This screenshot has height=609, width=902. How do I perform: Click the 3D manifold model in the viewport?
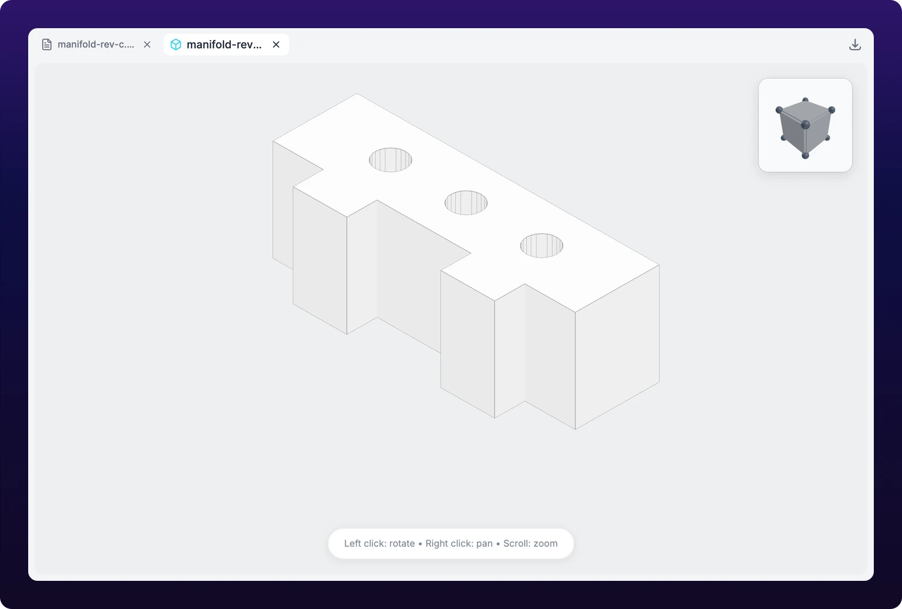click(466, 262)
